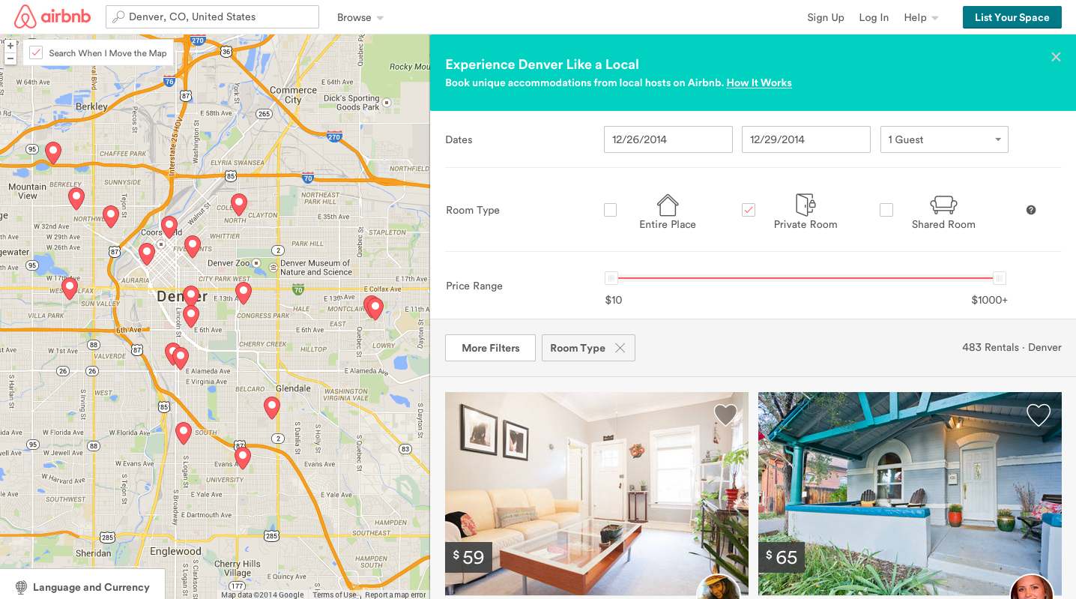Image resolution: width=1076 pixels, height=599 pixels.
Task: Check the Entire Place checkbox
Action: click(x=611, y=210)
